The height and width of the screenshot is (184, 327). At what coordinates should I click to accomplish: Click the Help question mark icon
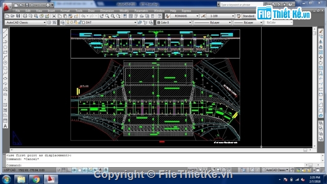tap(159, 16)
